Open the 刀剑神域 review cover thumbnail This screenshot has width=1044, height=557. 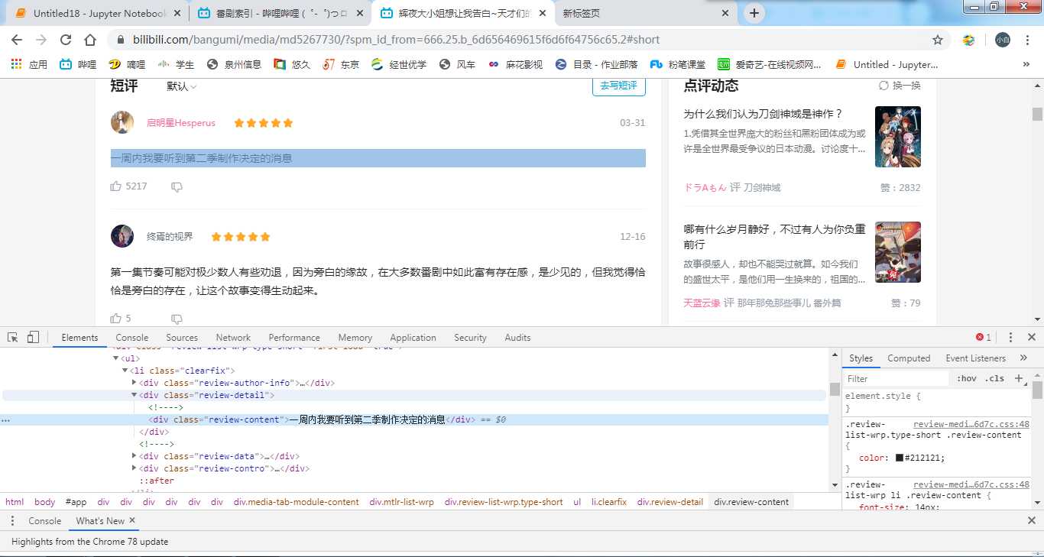pyautogui.click(x=897, y=137)
